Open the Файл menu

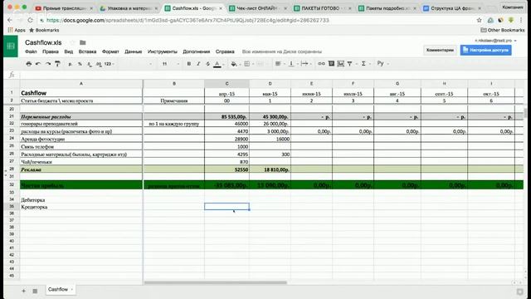(31, 51)
